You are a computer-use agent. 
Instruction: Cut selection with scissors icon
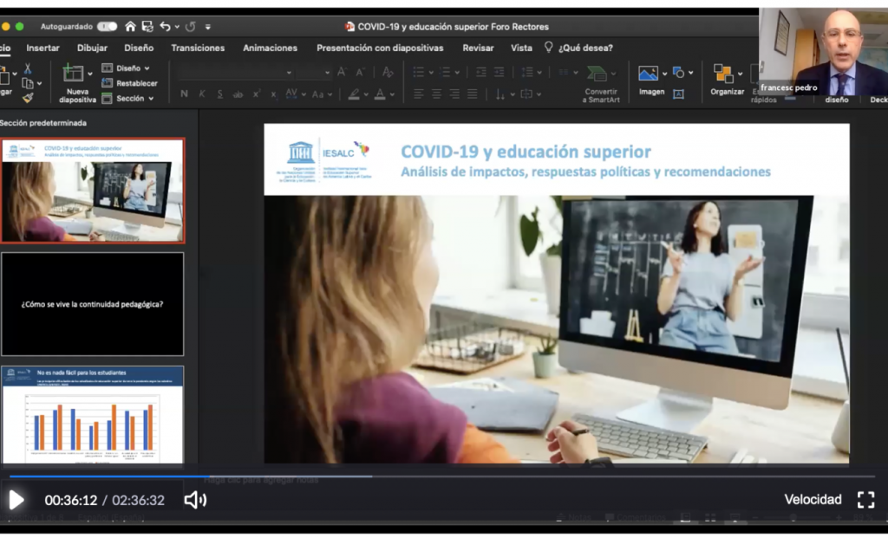(x=27, y=69)
